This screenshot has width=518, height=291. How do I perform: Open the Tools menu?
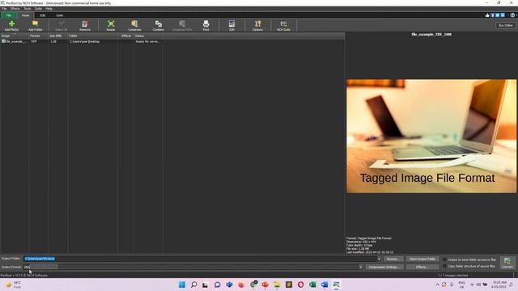[28, 9]
